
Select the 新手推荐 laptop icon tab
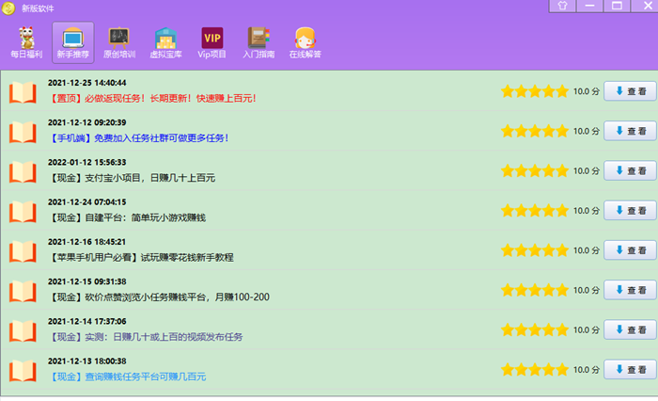(x=73, y=42)
